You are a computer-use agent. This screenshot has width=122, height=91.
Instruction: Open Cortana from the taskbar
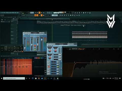(x=26, y=78)
